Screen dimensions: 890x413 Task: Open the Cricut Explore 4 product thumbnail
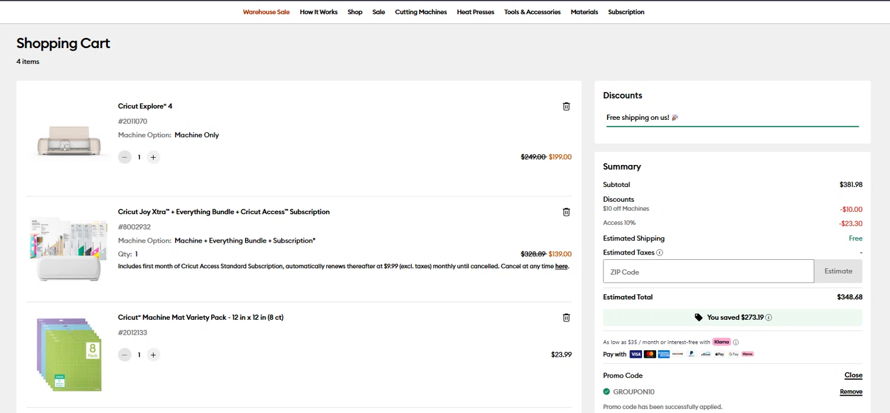point(68,141)
